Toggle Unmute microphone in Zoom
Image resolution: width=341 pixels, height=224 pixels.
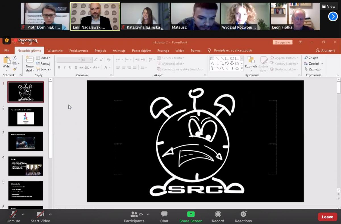click(13, 217)
